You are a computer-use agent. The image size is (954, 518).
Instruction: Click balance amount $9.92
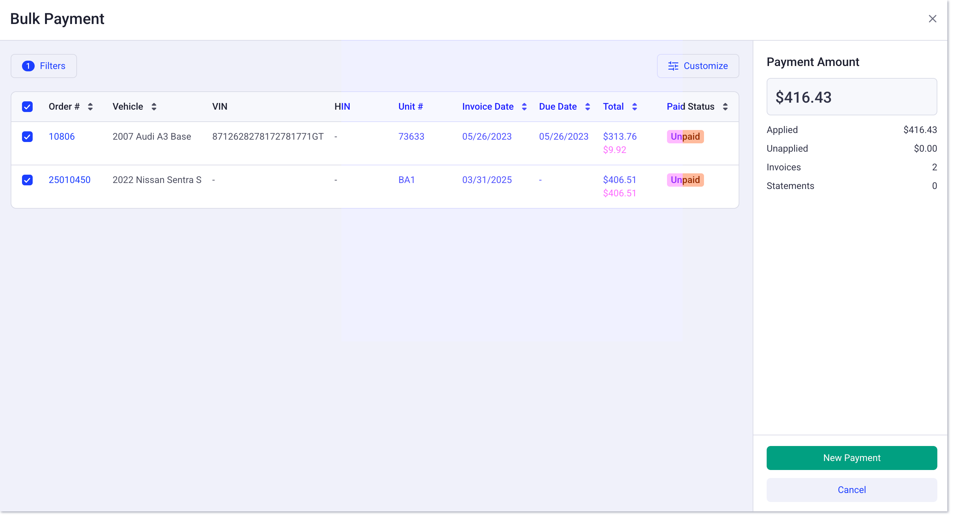coord(614,150)
